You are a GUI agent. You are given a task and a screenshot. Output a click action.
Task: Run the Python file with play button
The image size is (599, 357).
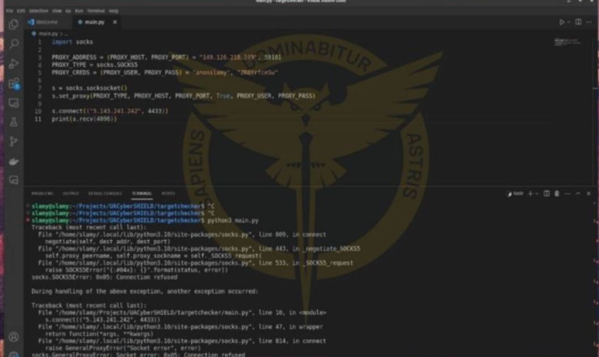pos(562,22)
